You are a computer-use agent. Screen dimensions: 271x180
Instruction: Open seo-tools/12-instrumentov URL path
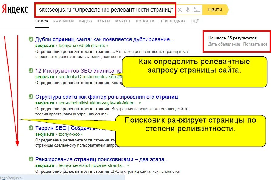point(91,77)
